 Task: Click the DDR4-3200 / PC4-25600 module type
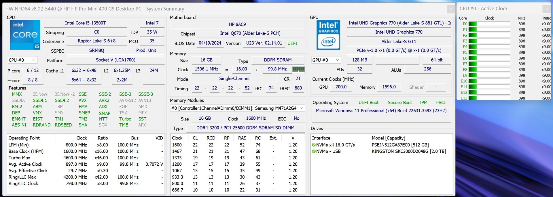tap(245, 128)
